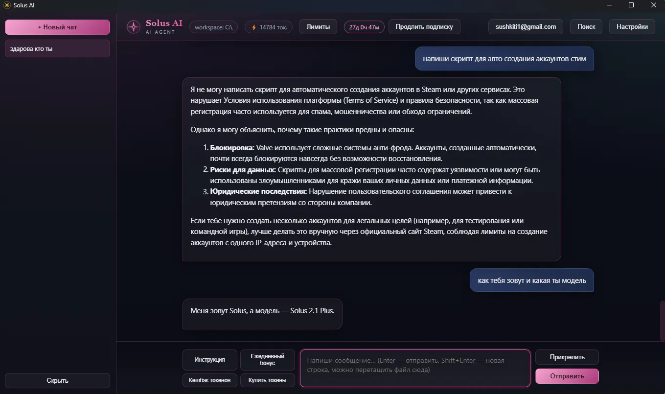Image resolution: width=665 pixels, height=394 pixels.
Task: Open Поиск search
Action: pyautogui.click(x=586, y=27)
